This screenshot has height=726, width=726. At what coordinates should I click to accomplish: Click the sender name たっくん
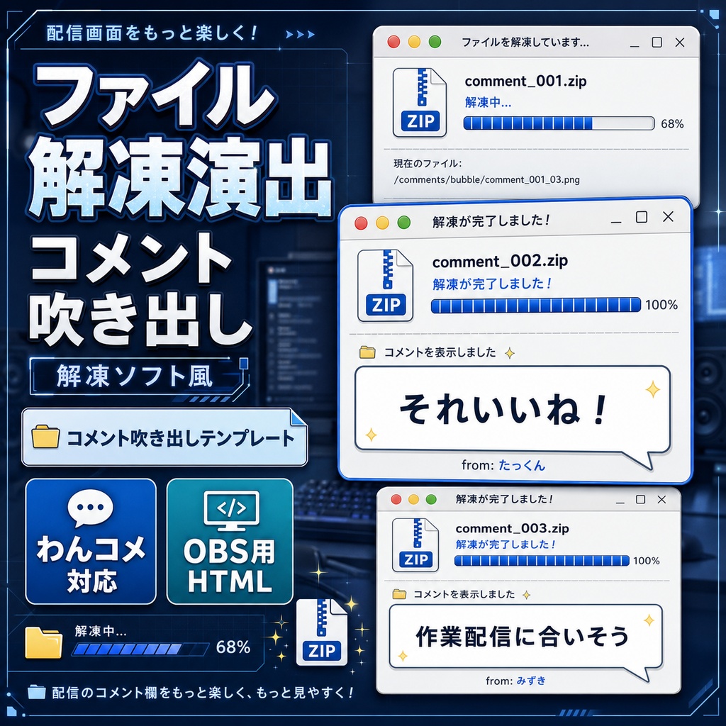(x=522, y=465)
